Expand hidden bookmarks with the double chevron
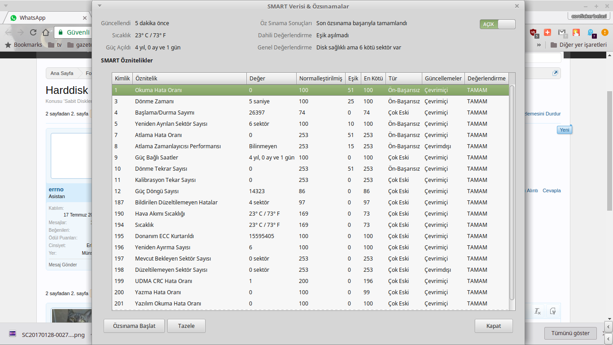613x345 pixels. click(x=539, y=45)
